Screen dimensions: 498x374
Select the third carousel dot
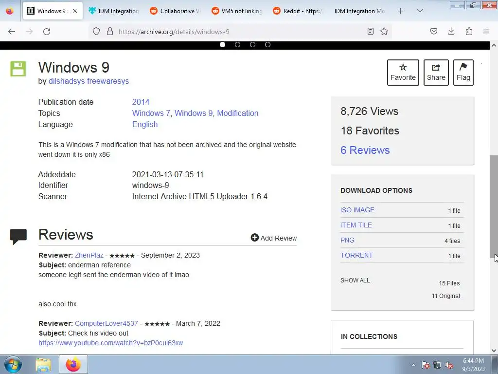click(x=252, y=44)
